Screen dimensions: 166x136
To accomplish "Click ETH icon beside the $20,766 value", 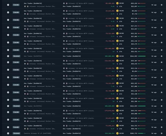I will (117, 129).
